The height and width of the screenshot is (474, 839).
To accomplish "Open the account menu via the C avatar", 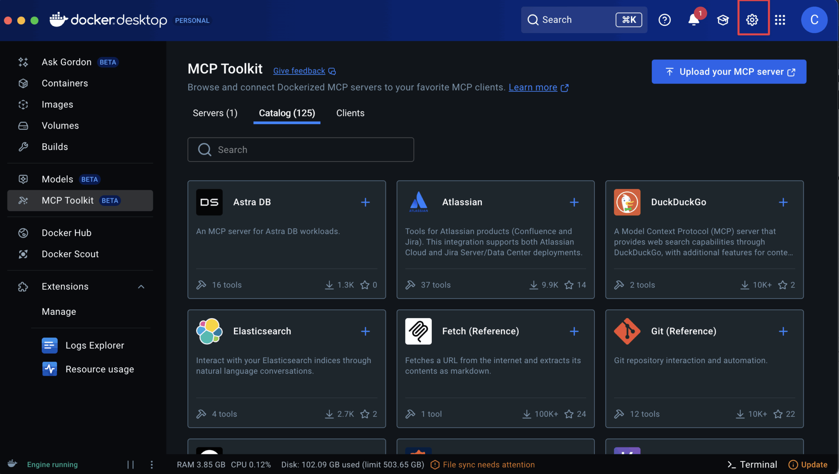I will (x=814, y=19).
